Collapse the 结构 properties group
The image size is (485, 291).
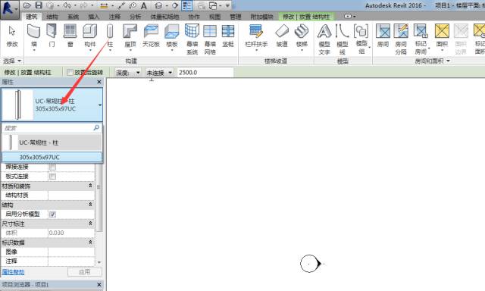(90, 205)
